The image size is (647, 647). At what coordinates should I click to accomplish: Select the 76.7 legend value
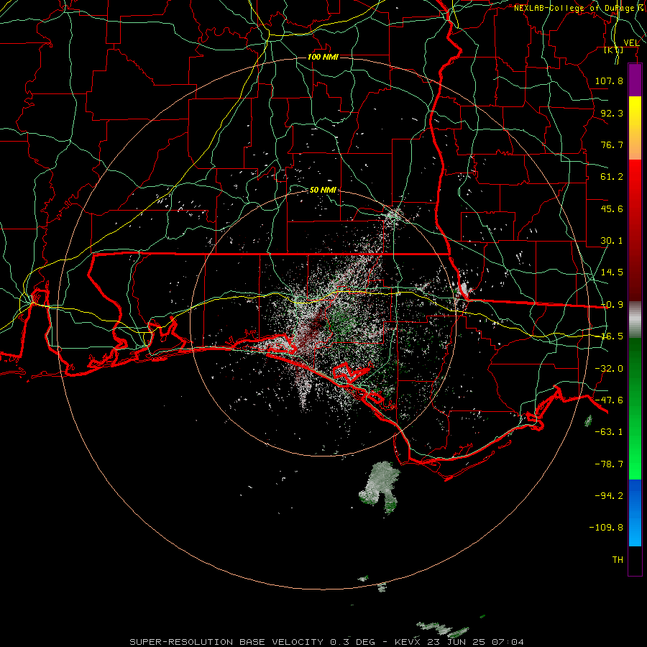point(612,144)
